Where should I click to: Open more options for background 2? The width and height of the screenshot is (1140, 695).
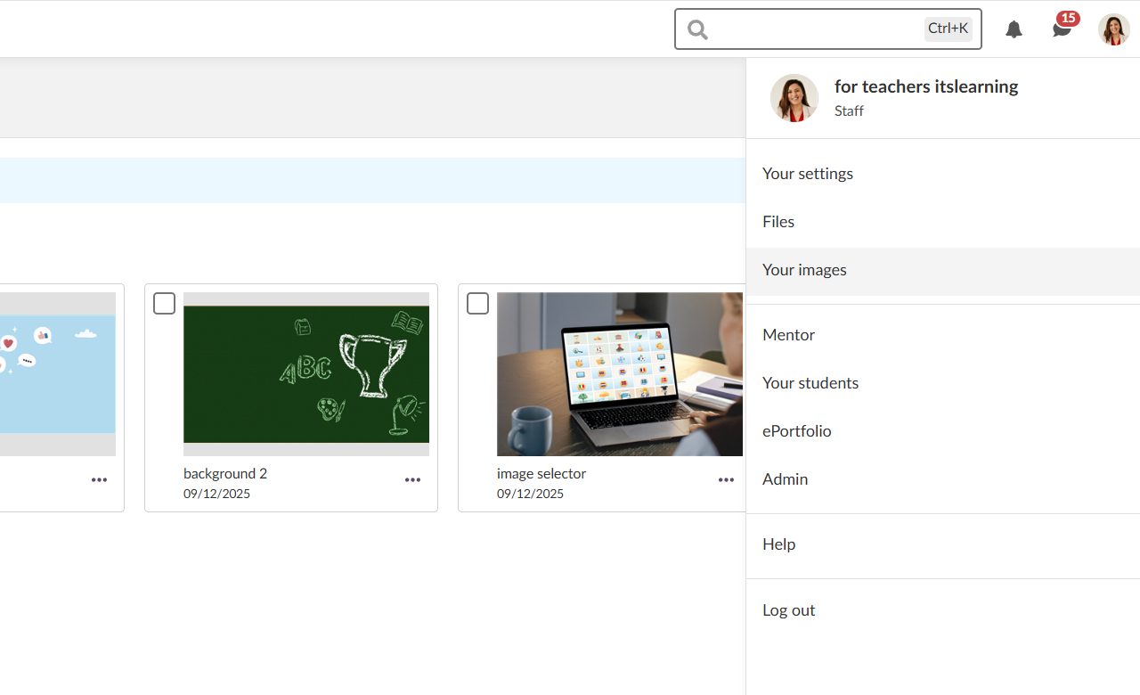pos(412,480)
